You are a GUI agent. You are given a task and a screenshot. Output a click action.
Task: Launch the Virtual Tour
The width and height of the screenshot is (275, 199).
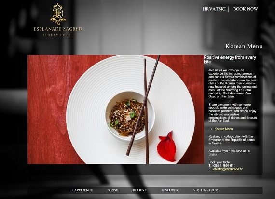206,190
